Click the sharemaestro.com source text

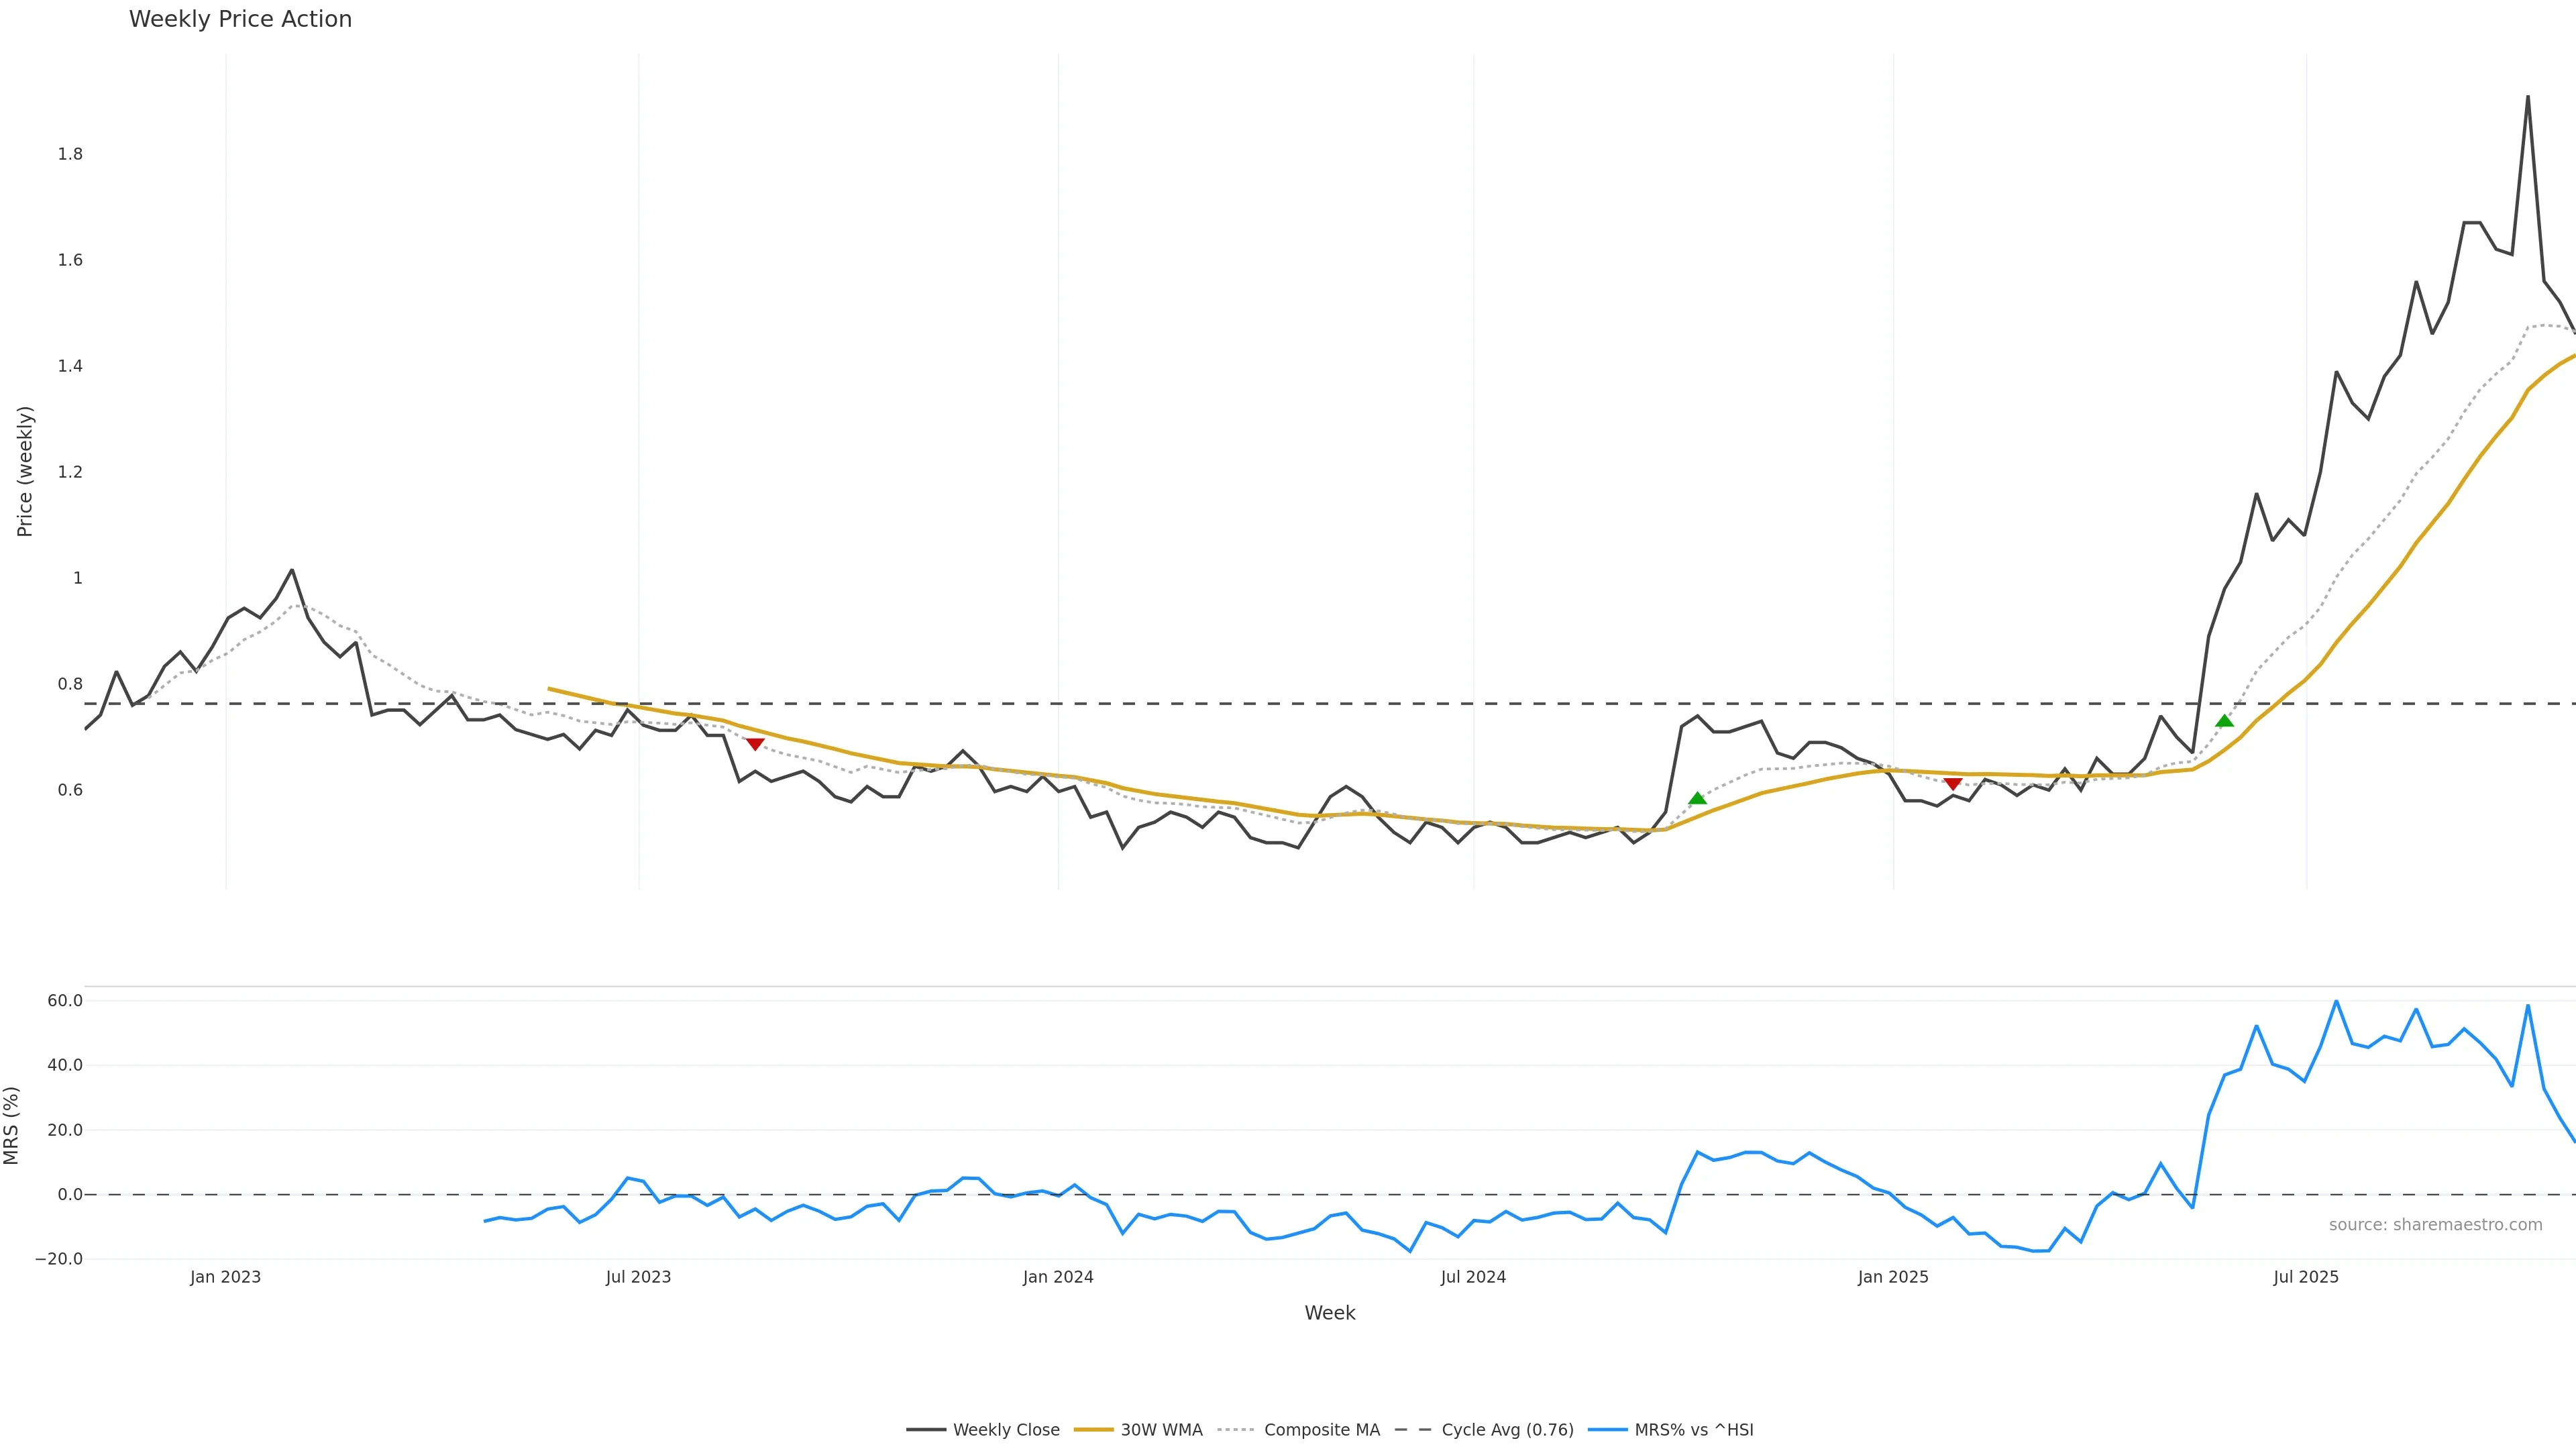[2435, 1225]
